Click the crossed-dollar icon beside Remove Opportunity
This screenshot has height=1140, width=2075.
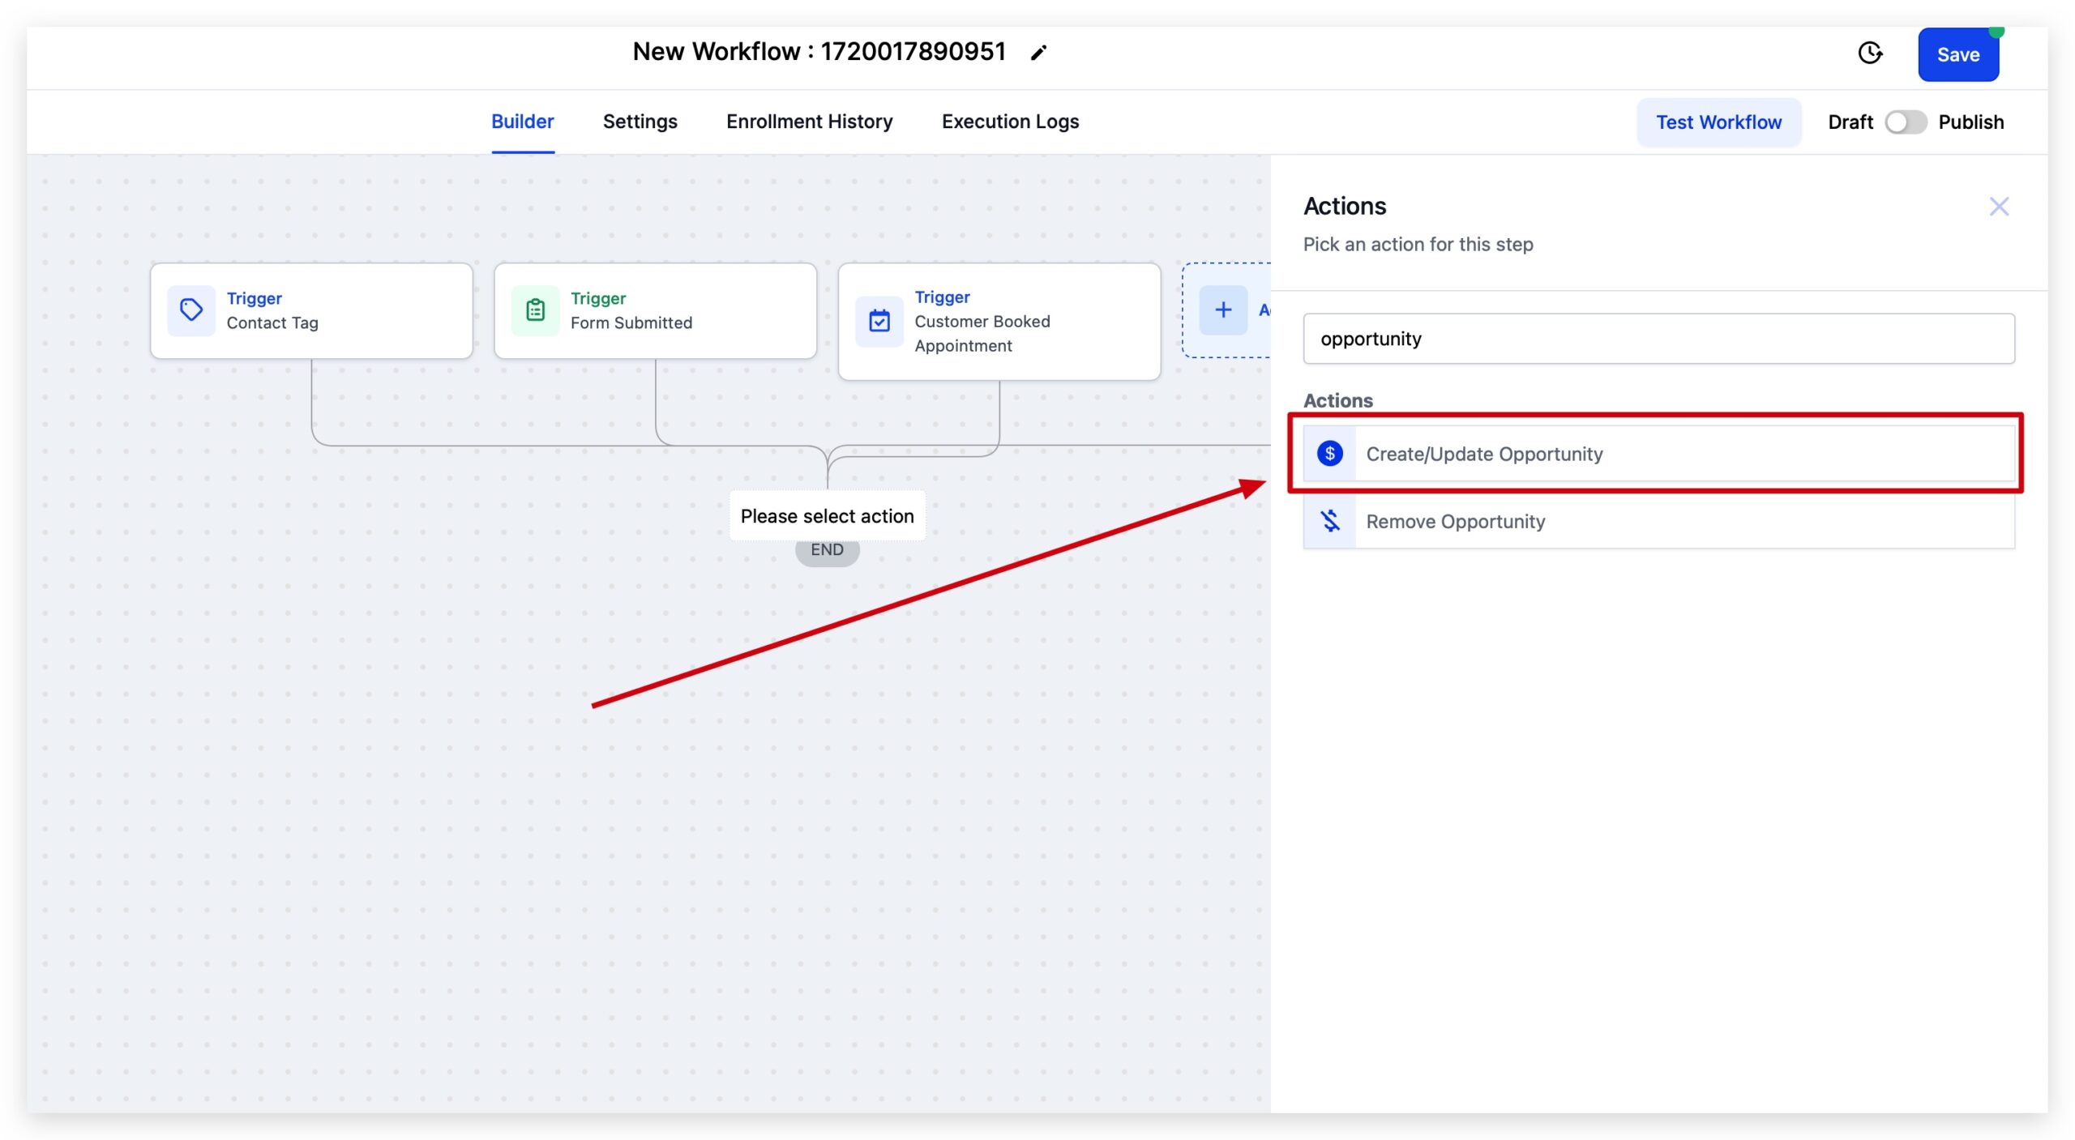tap(1329, 521)
